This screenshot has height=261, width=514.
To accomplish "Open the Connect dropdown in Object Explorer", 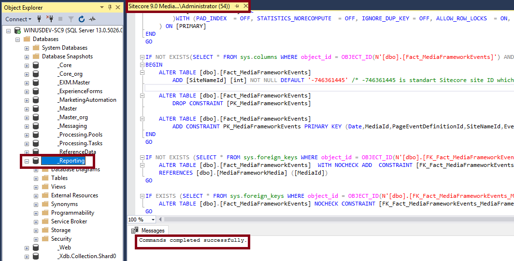I will pyautogui.click(x=18, y=19).
